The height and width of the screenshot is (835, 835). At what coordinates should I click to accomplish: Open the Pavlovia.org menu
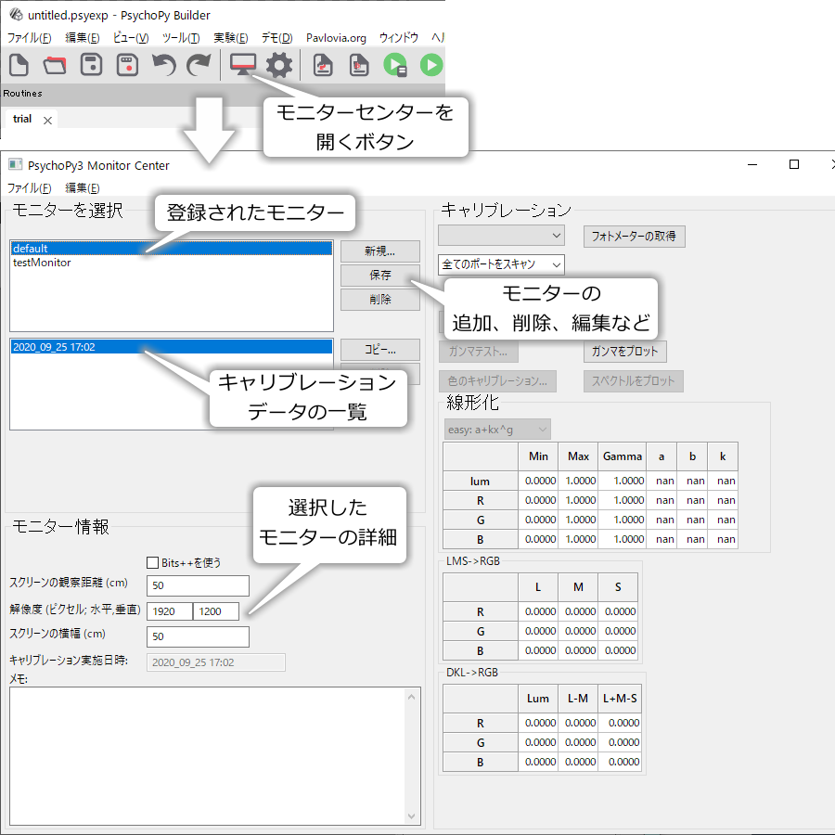[336, 38]
